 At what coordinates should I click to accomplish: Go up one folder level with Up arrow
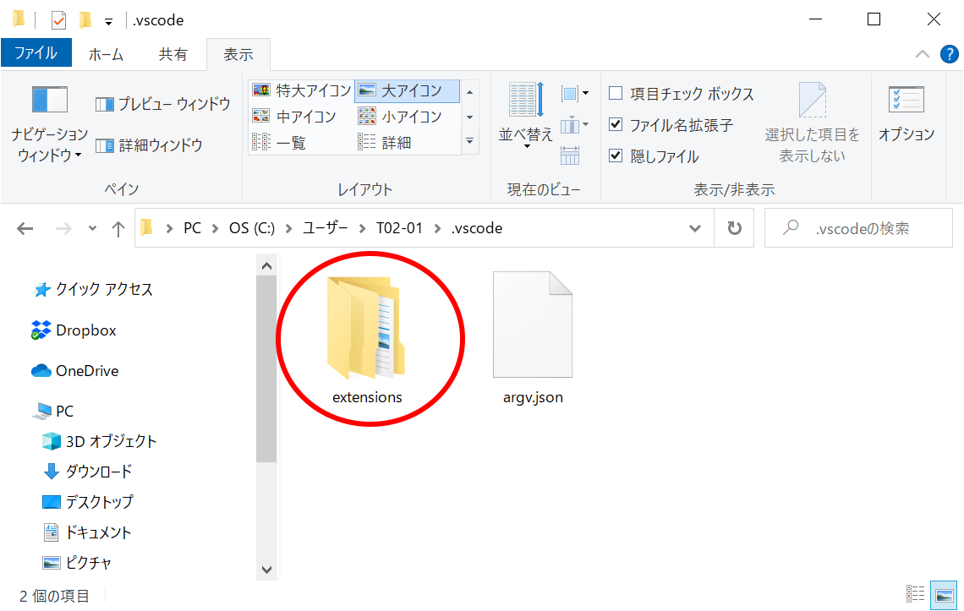pos(118,228)
